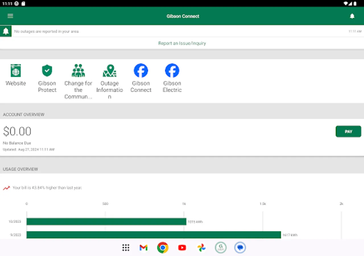Launch Chrome from the taskbar

point(163,248)
